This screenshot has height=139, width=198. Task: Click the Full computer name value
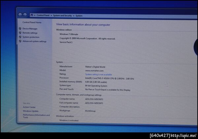[94, 103]
